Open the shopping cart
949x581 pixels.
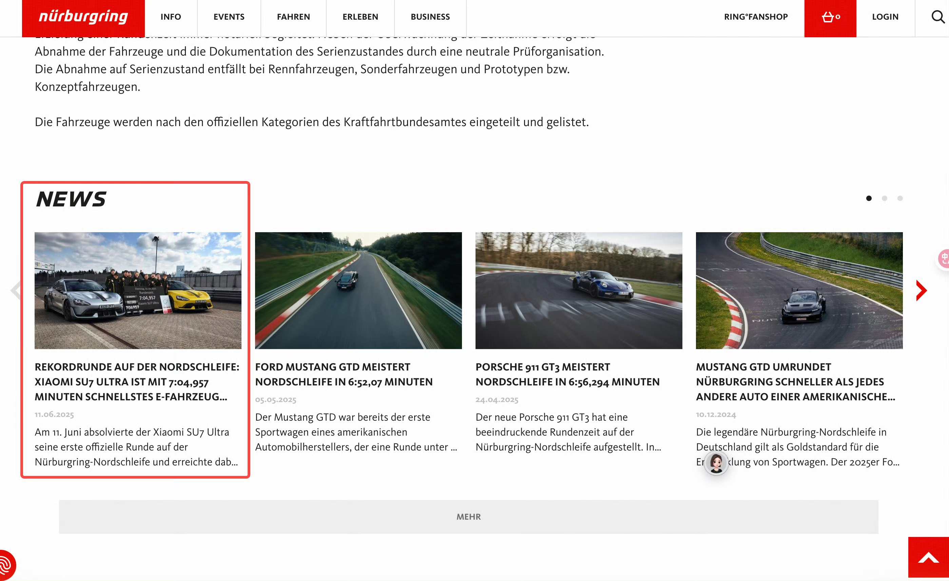[x=830, y=18]
